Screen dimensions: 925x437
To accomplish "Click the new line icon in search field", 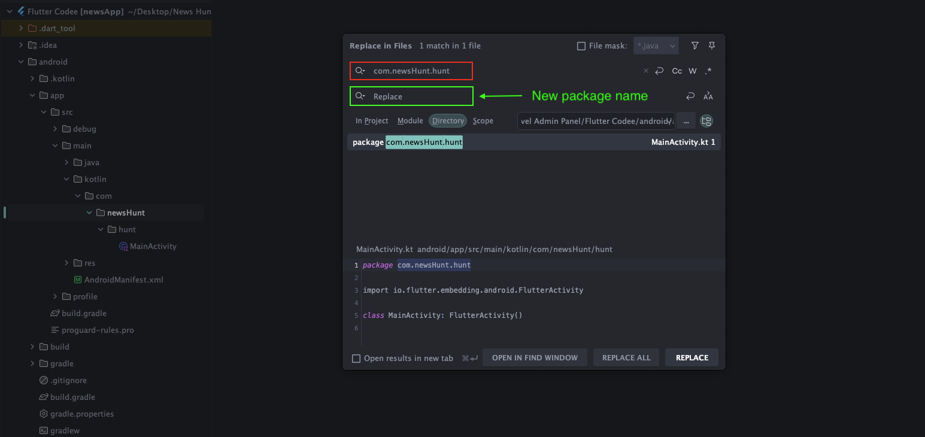I will (659, 71).
